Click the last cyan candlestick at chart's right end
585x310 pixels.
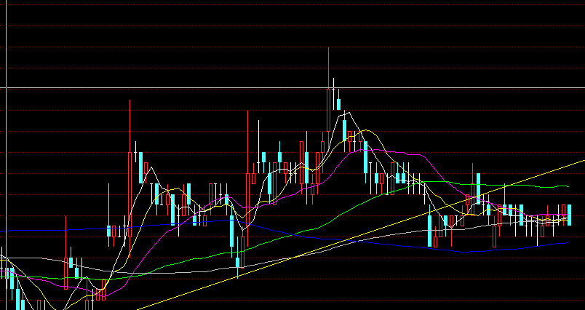569,215
